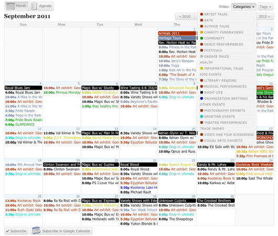278x236 pixels.
Task: Open Kootenay Book Weekend event banner
Action: coord(254,165)
